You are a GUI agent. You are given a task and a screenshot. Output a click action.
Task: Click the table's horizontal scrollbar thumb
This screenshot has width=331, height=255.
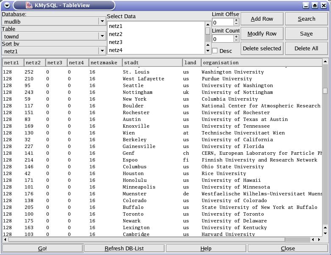(147, 239)
